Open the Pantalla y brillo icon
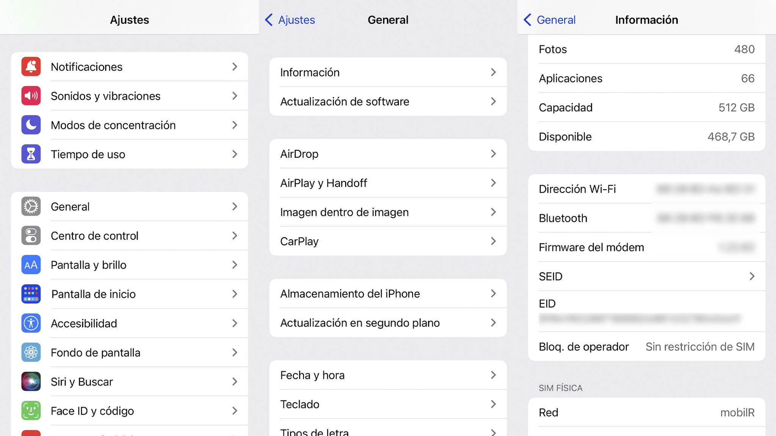Screen dimensions: 776x436 tap(31, 265)
